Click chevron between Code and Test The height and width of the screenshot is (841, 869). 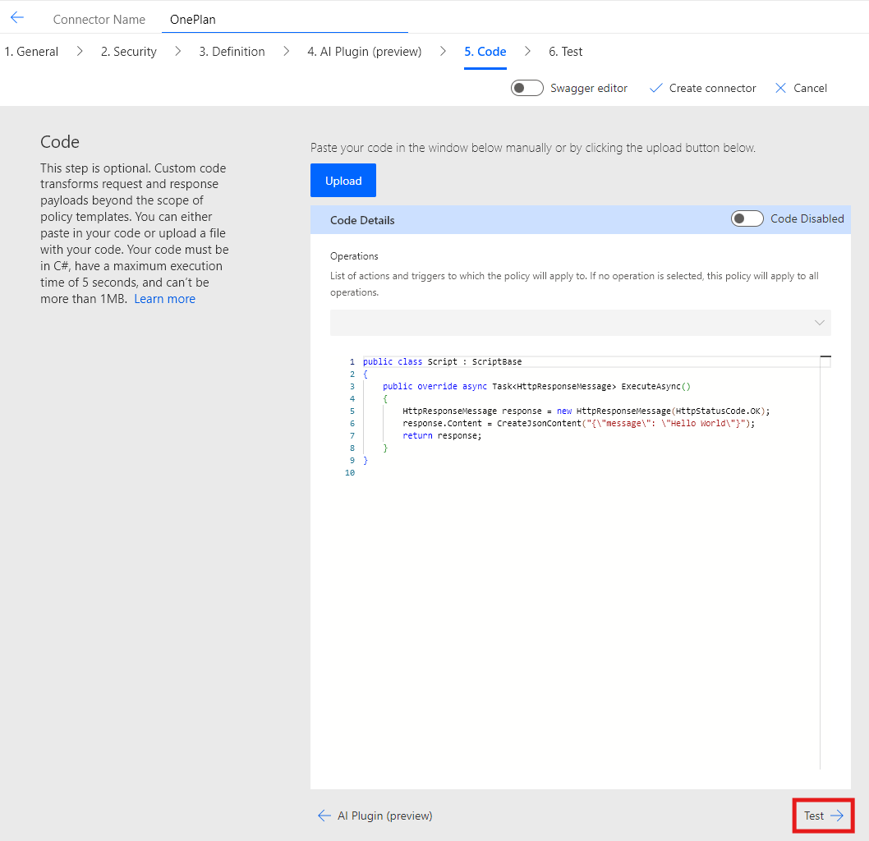tap(527, 52)
